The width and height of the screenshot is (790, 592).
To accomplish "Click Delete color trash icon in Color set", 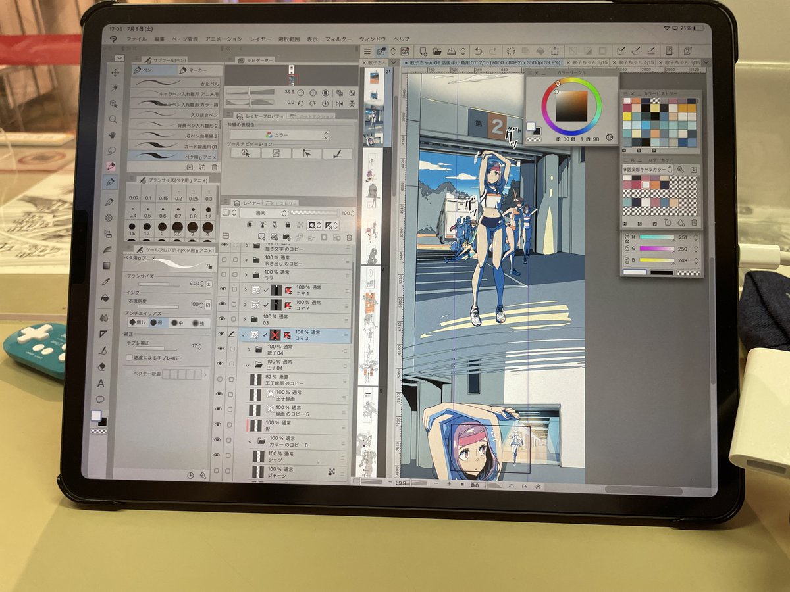I will [694, 222].
